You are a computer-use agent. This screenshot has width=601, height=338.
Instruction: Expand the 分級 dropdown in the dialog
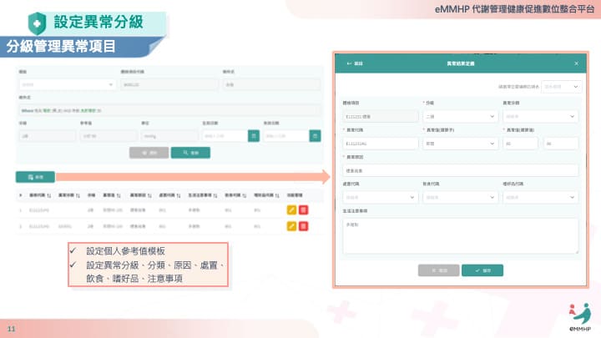[x=460, y=117]
